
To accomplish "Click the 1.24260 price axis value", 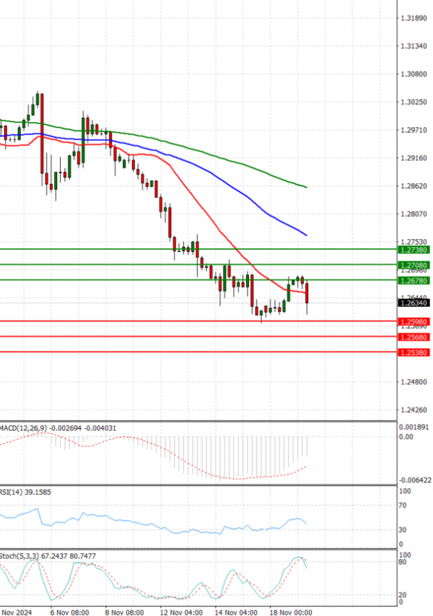I will point(414,409).
